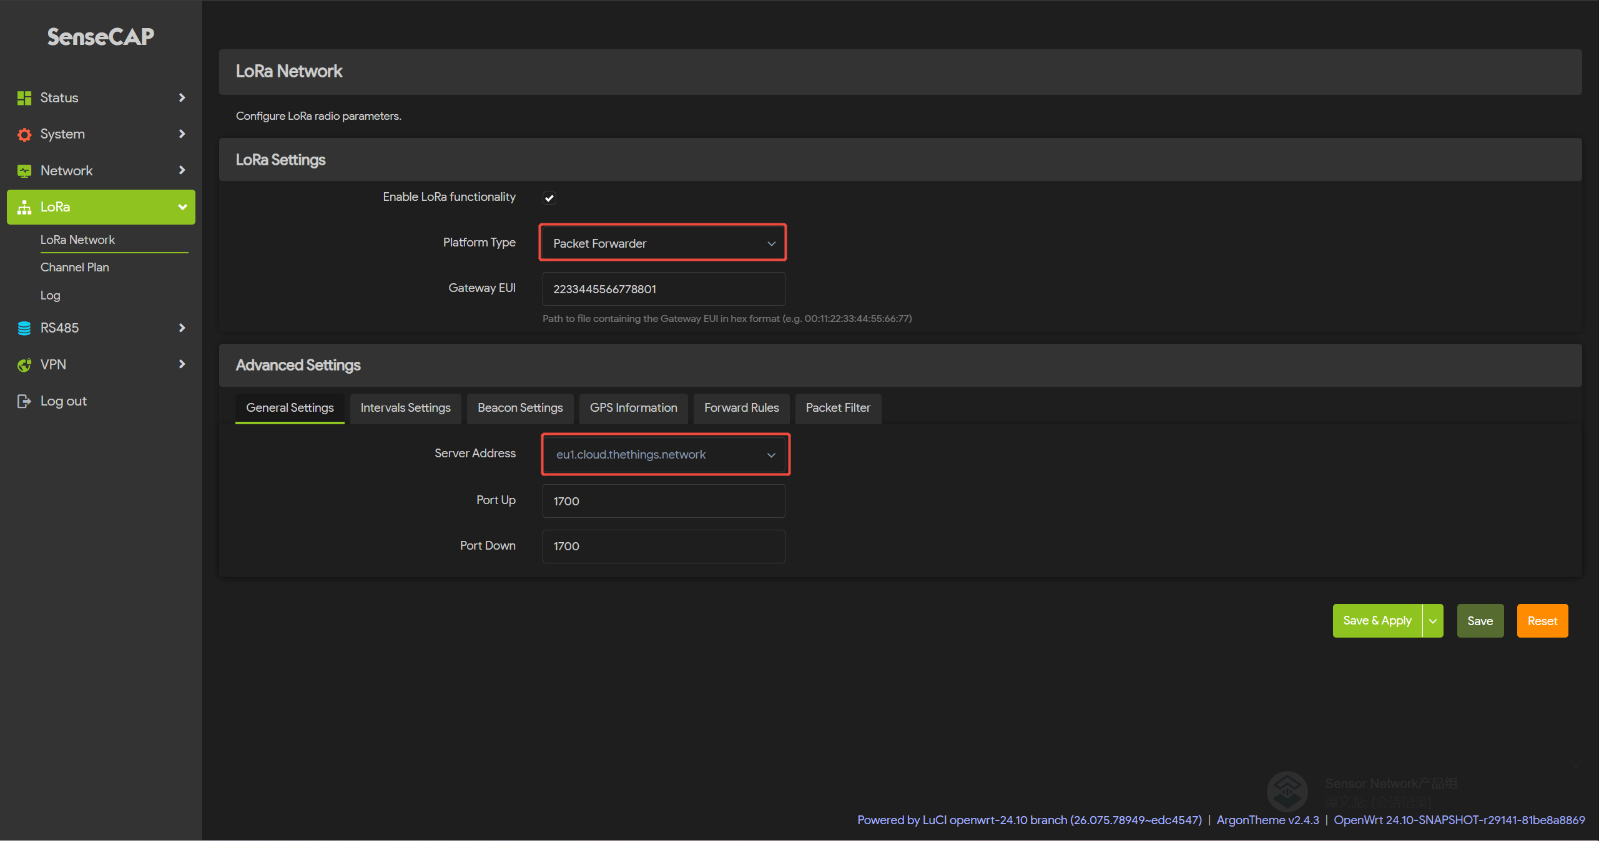1599x841 pixels.
Task: Toggle Enable LoRa functionality checkbox
Action: pos(549,198)
